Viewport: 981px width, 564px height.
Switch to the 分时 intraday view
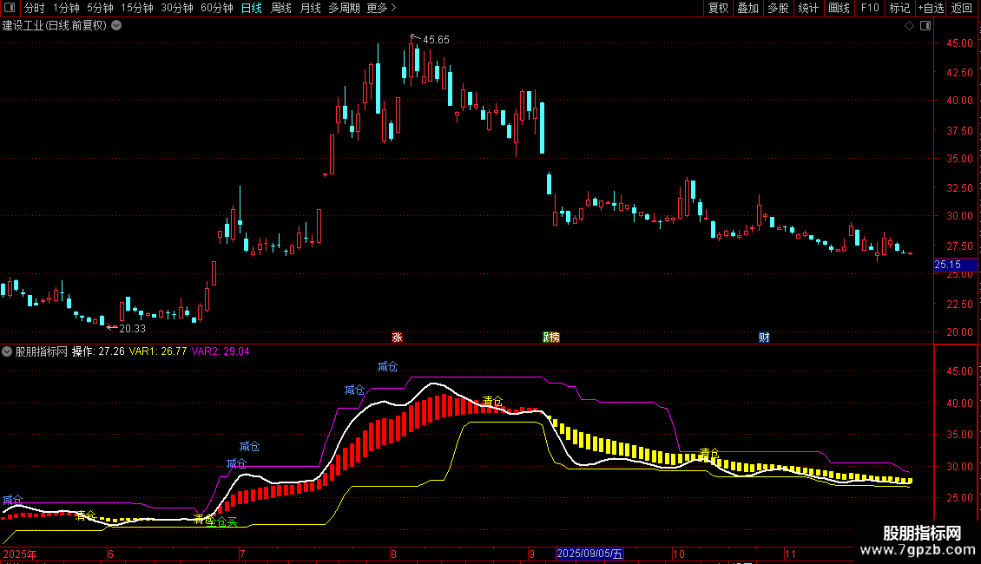pos(35,8)
